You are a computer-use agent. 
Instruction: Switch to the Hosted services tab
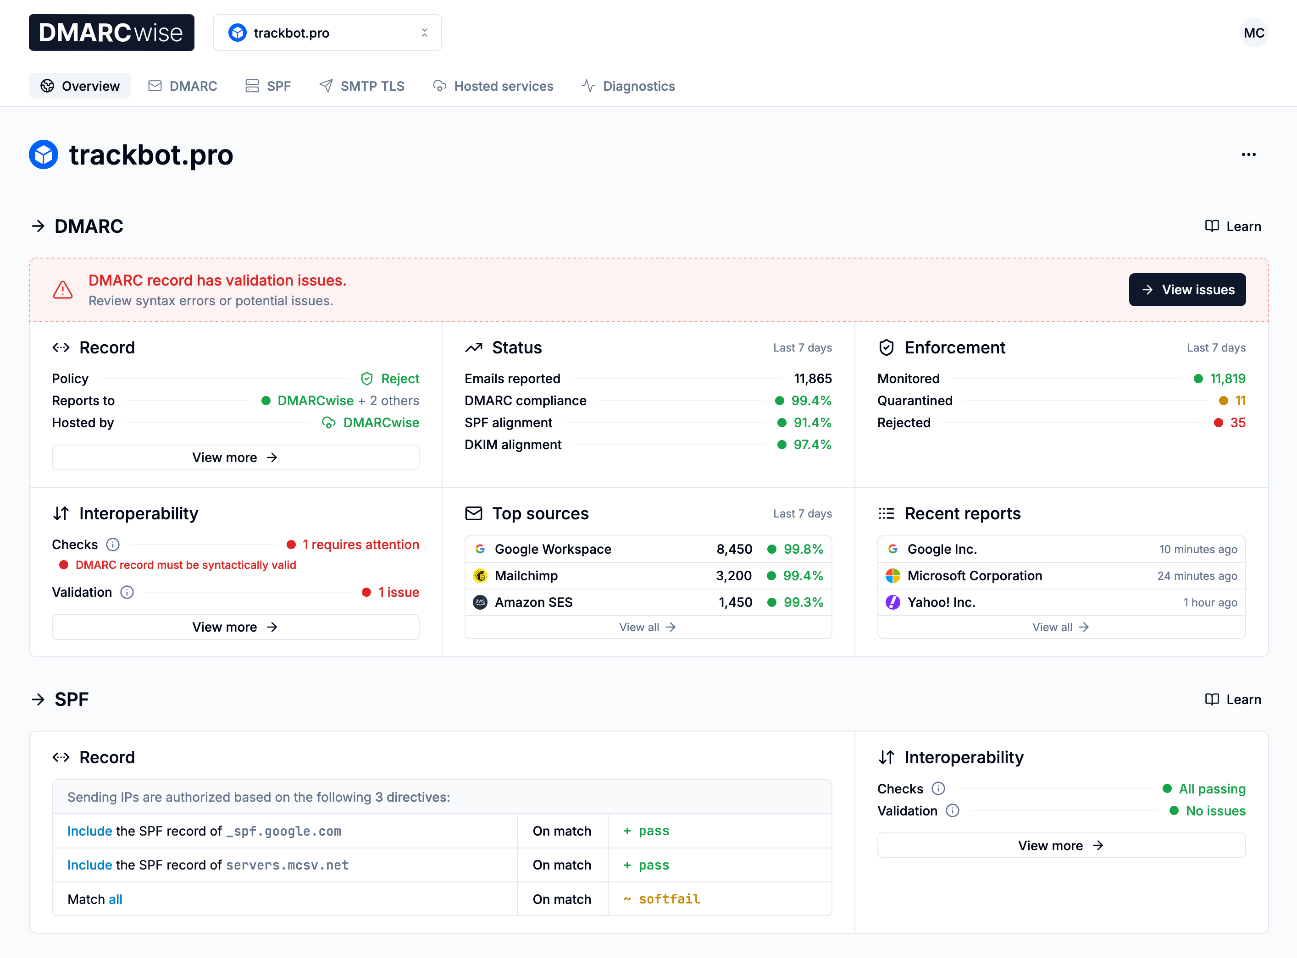click(x=493, y=86)
